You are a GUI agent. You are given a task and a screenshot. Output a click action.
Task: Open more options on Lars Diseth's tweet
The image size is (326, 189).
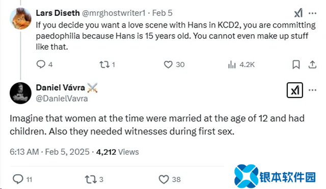pyautogui.click(x=312, y=13)
